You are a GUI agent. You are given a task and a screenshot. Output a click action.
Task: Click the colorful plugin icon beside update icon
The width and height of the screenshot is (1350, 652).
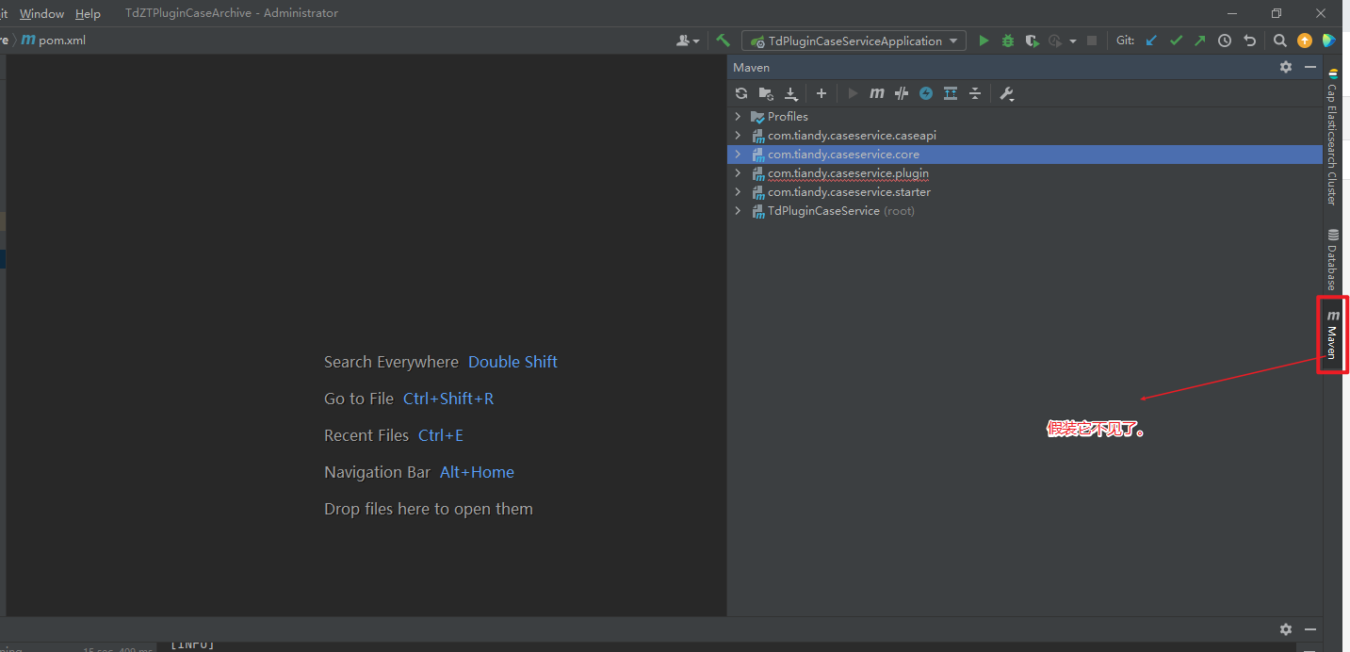coord(1328,41)
